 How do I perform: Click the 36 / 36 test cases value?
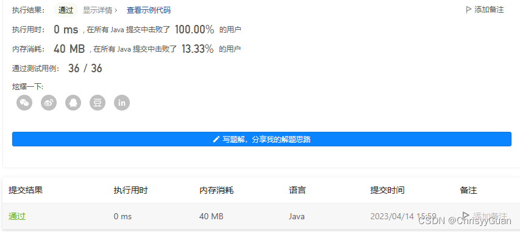pyautogui.click(x=85, y=69)
